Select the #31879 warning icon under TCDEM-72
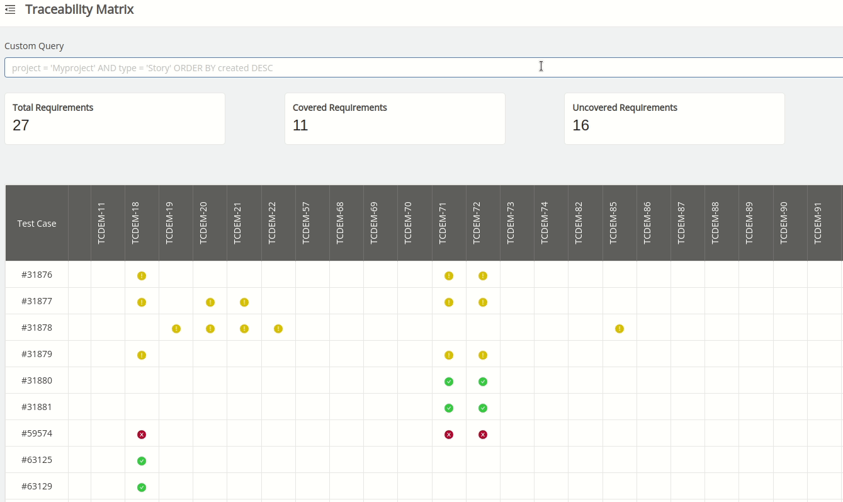The image size is (843, 502). [x=483, y=355]
